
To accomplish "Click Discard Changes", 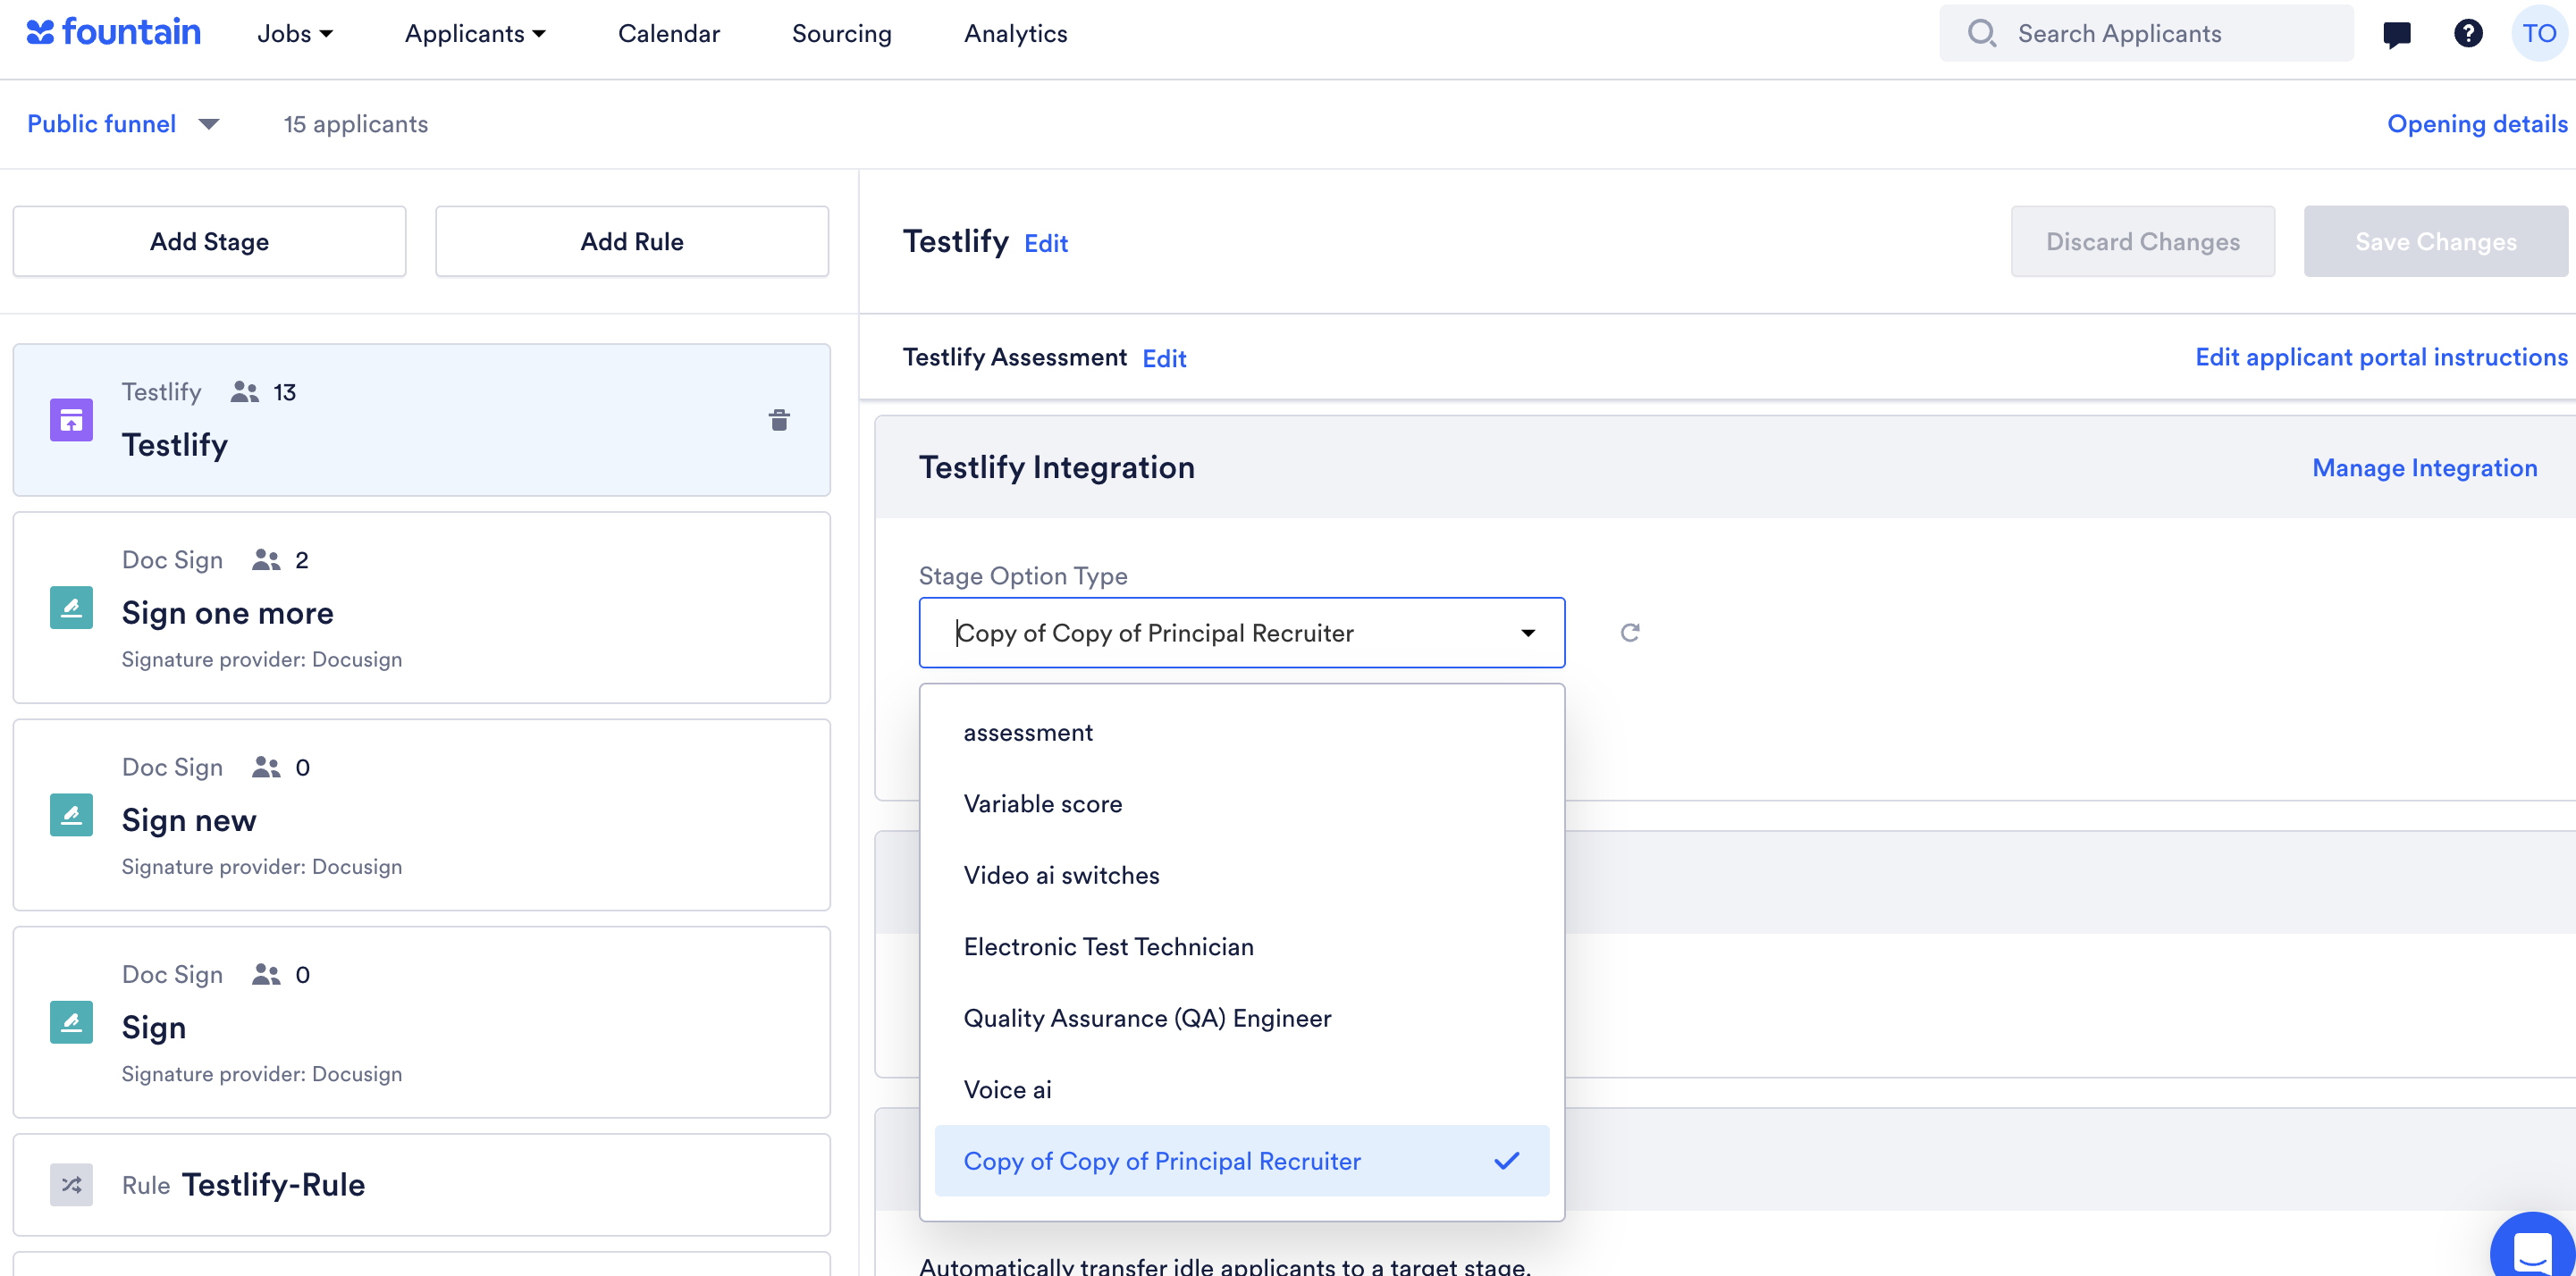I will (2142, 241).
